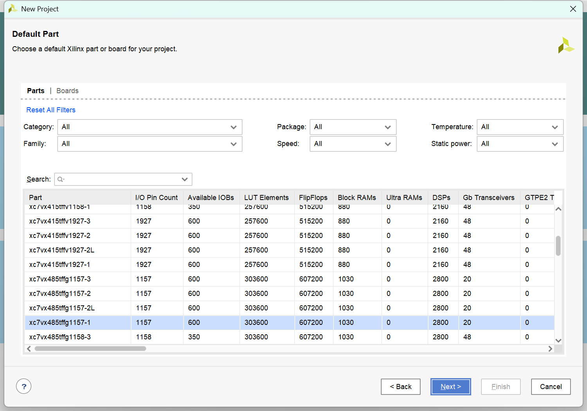Select part xc7vx415tffv1927-2L
The width and height of the screenshot is (587, 411).
click(290, 250)
